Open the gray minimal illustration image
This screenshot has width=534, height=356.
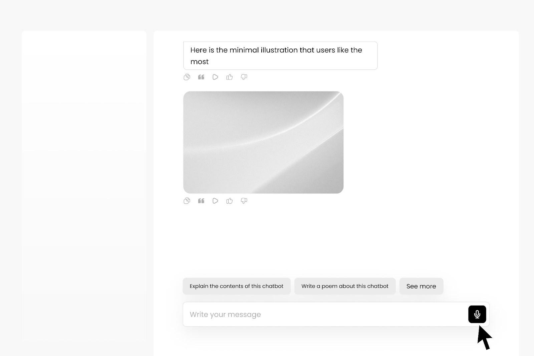click(x=263, y=142)
